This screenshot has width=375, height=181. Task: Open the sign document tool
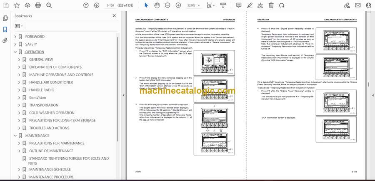260,5
